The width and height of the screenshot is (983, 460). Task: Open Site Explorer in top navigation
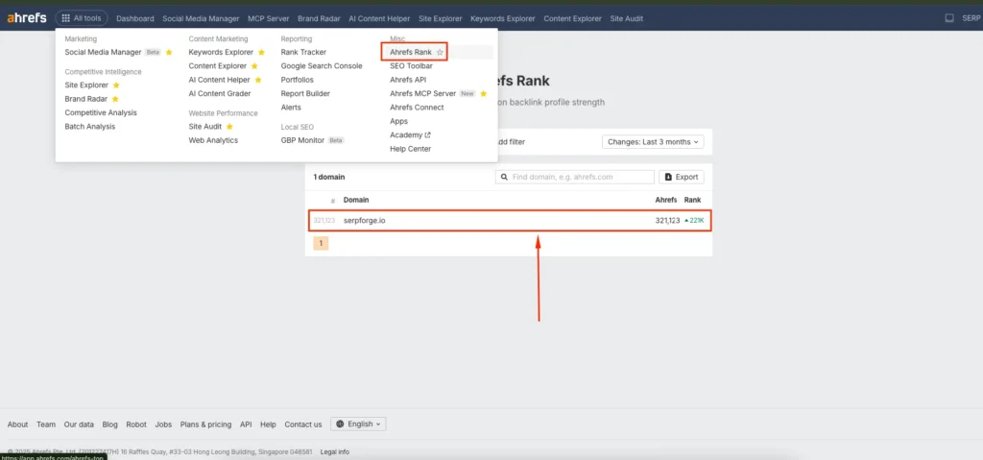coord(440,18)
